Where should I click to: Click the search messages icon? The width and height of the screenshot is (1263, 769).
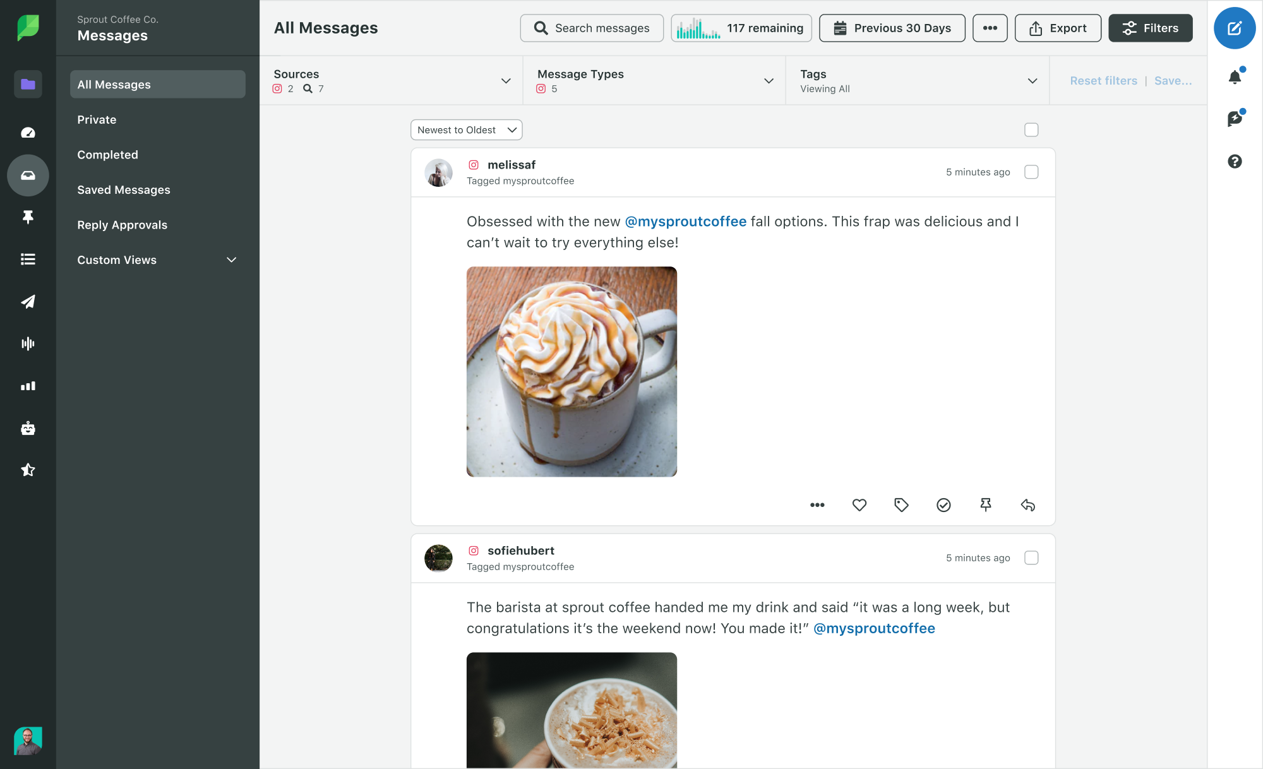pos(541,27)
